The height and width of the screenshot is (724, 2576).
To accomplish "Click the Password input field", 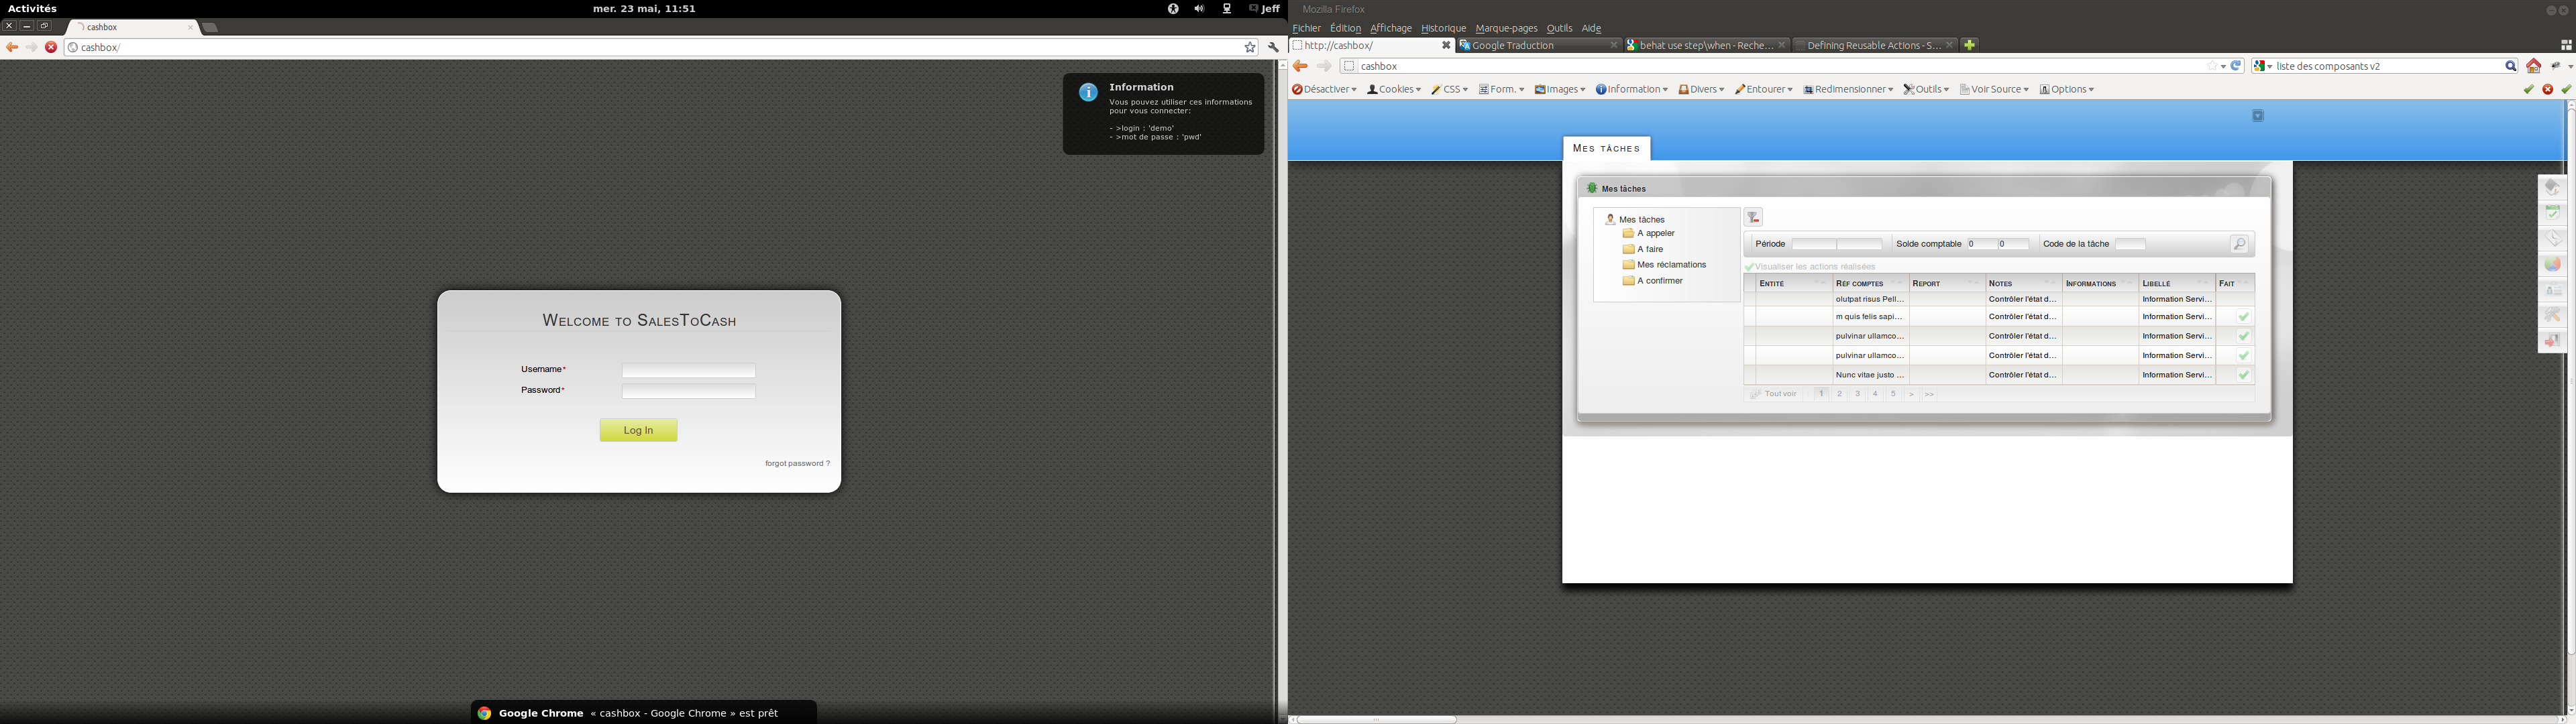I will click(x=688, y=392).
